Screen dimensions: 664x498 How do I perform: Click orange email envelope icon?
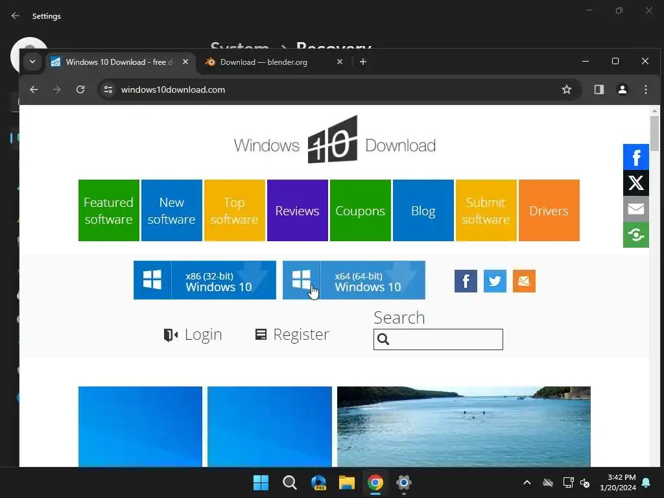(x=524, y=281)
